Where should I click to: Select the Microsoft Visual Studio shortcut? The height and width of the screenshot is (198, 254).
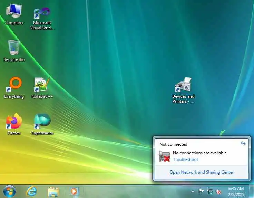42,18
